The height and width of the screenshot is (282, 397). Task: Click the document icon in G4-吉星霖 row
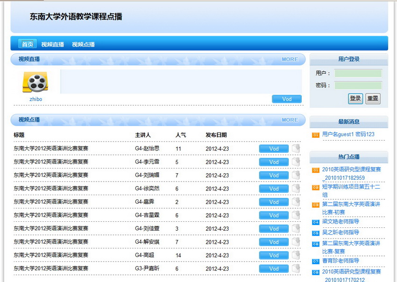pos(296,215)
